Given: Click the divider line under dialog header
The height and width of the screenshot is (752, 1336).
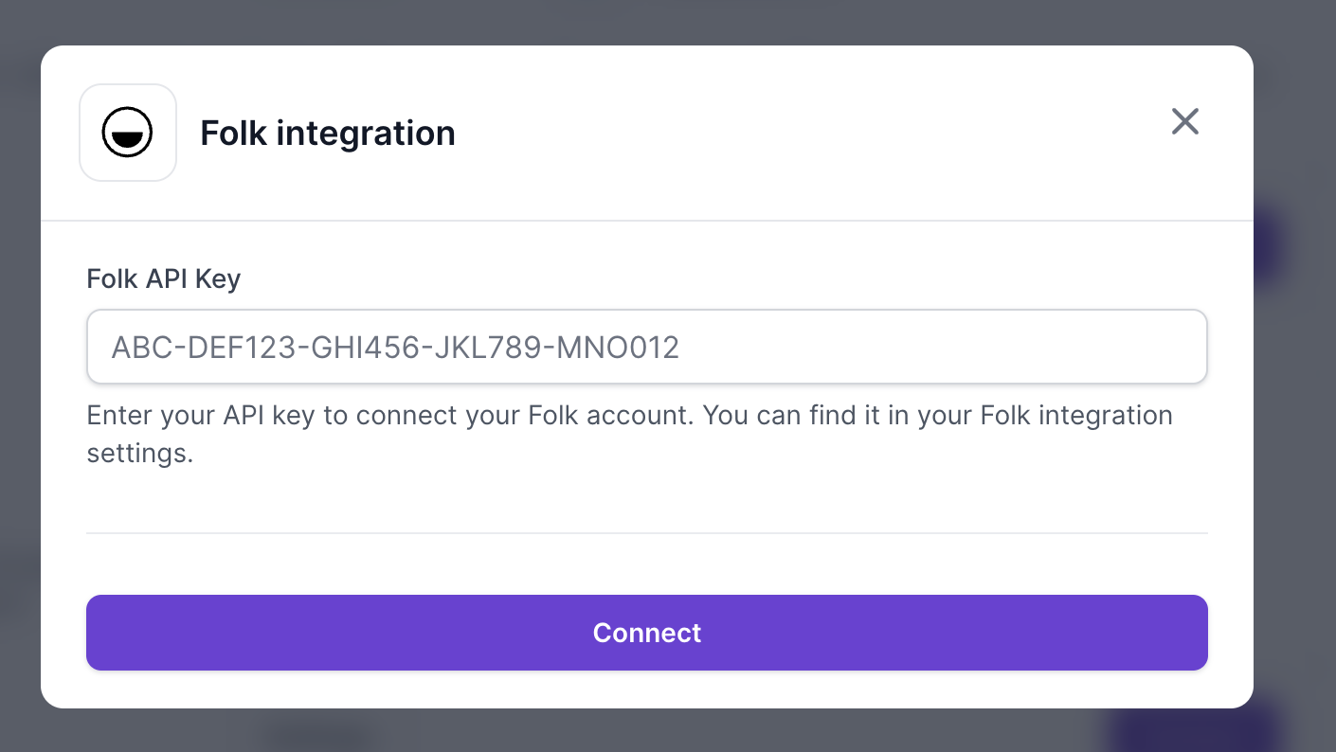Looking at the screenshot, I should click(647, 221).
